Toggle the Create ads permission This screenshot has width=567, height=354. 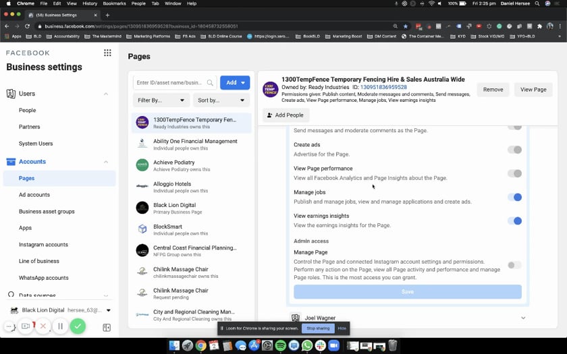coord(514,150)
